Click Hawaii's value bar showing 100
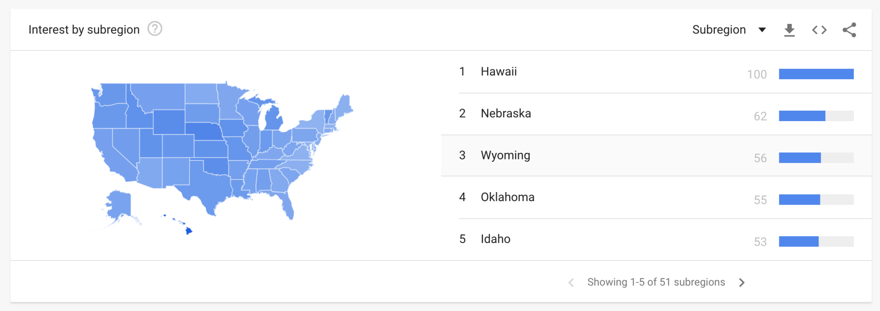880x311 pixels. 816,74
